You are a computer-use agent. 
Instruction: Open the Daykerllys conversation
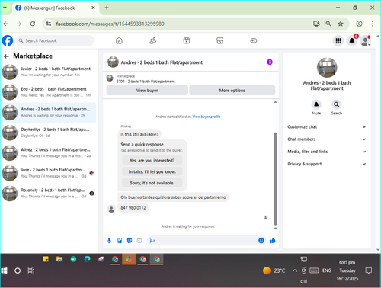[49, 133]
